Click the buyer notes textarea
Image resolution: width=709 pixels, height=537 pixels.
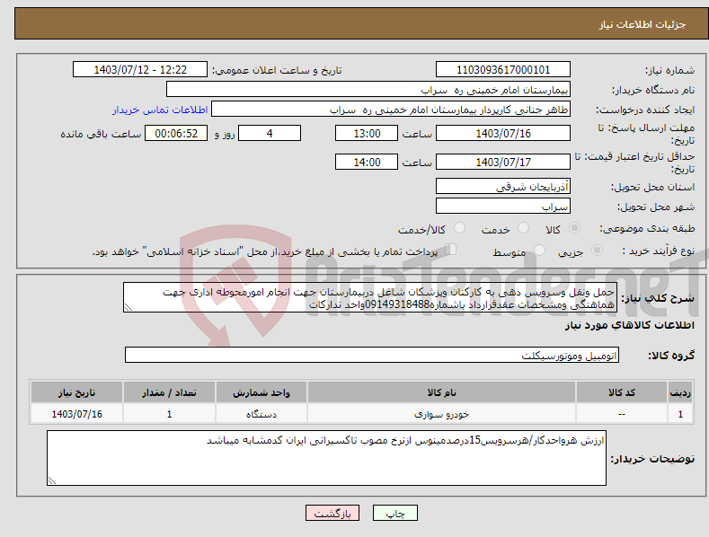coord(326,458)
